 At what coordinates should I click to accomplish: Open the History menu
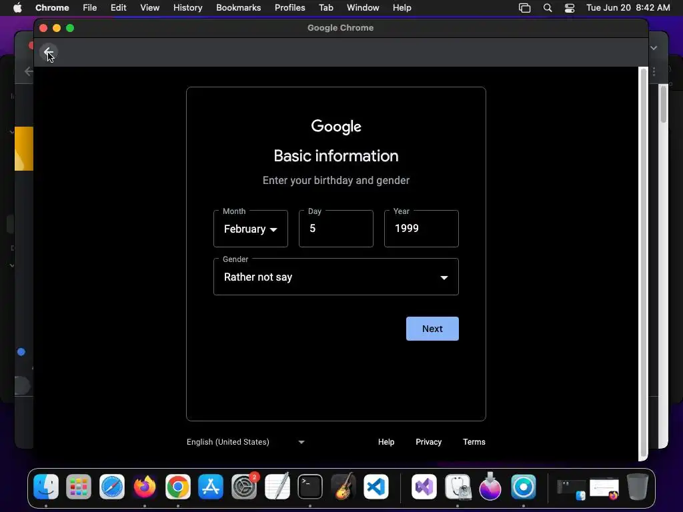click(187, 8)
